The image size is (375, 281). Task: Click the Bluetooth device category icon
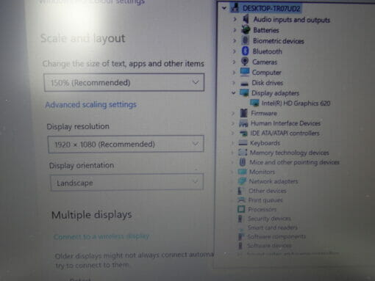(245, 51)
